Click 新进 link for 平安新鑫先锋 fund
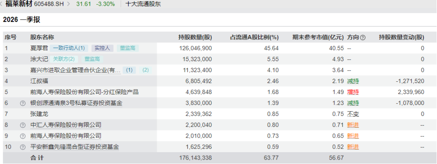 coord(353,147)
